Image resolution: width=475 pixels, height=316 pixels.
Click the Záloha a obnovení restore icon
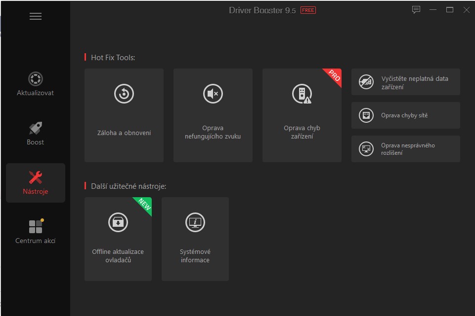coord(124,94)
